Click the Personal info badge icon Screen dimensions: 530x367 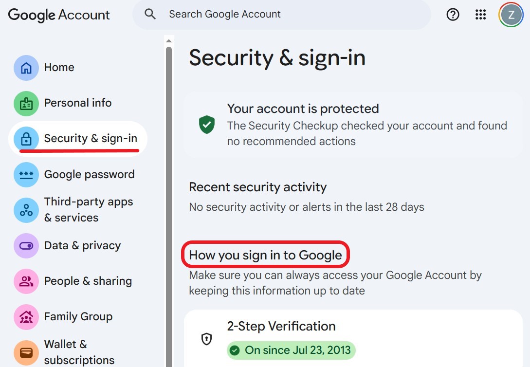pyautogui.click(x=26, y=103)
